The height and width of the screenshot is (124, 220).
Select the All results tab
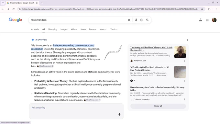point(44,29)
